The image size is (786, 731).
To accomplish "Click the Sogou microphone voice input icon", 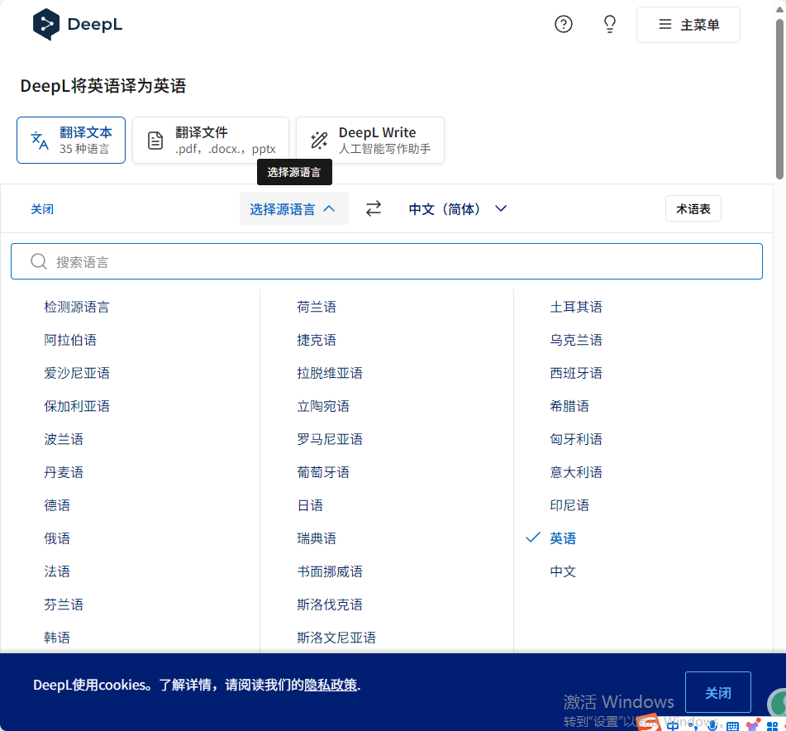I will pos(712,725).
